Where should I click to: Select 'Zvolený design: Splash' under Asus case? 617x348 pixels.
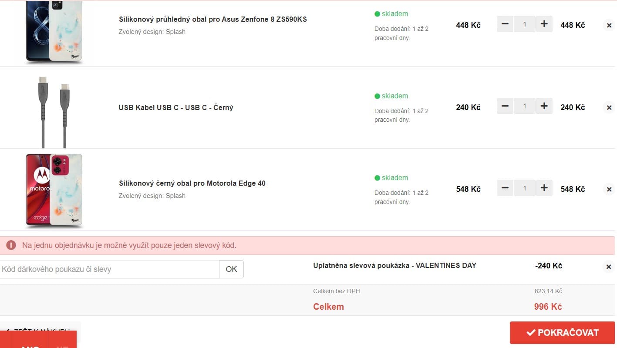(x=152, y=32)
